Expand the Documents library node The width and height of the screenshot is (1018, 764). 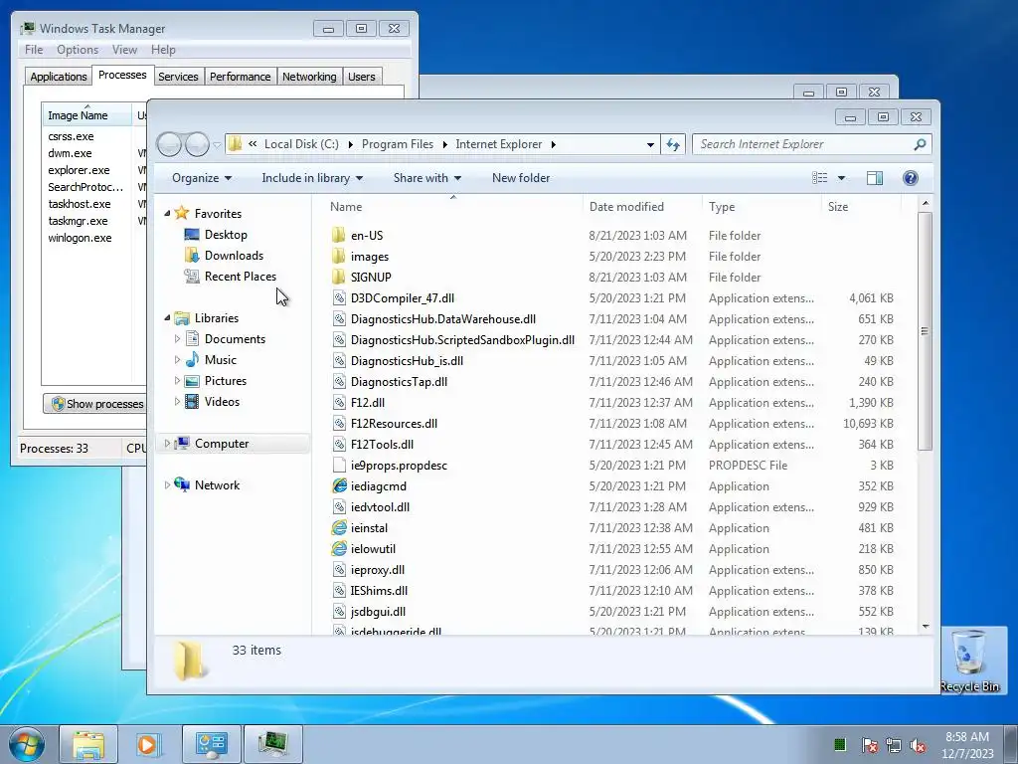coord(177,338)
